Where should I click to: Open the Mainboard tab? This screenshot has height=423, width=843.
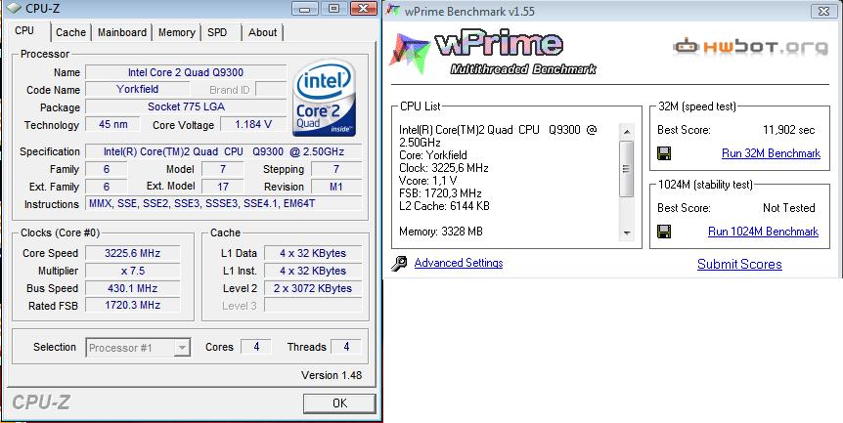tap(122, 32)
